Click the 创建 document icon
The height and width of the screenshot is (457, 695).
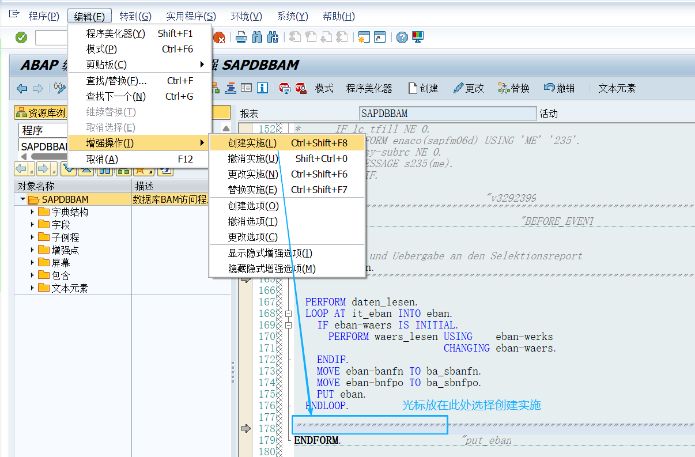pyautogui.click(x=413, y=88)
